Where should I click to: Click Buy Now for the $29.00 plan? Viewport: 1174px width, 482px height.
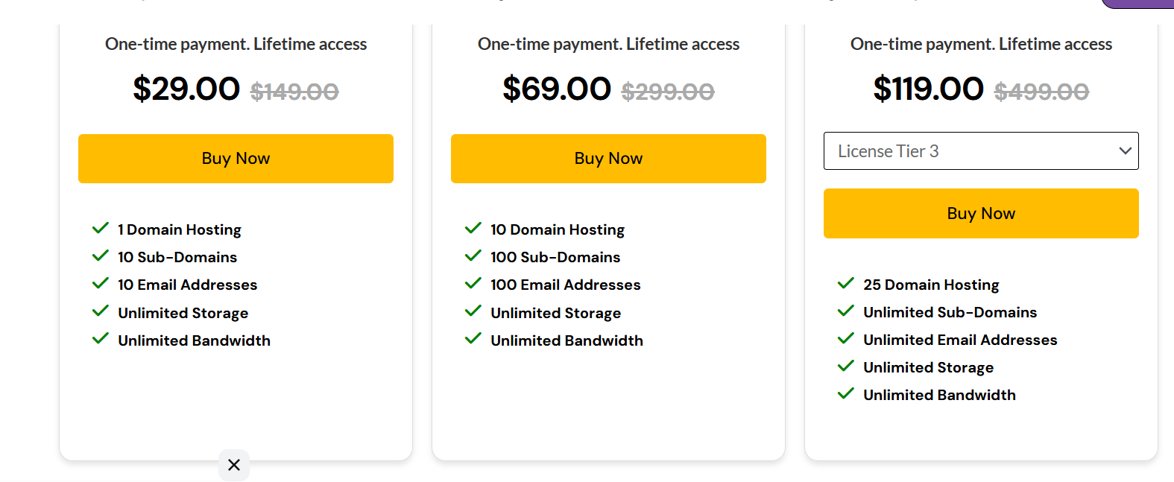tap(236, 159)
